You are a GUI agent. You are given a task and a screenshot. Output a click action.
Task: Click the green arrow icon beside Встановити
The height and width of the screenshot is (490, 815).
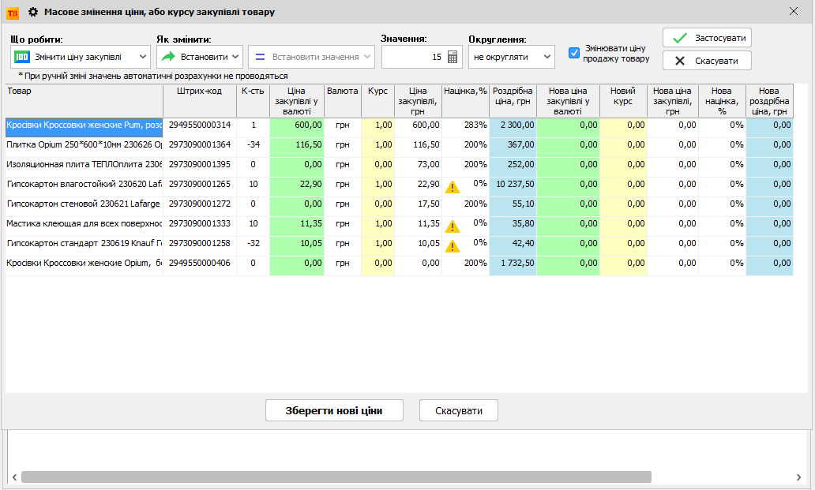click(167, 57)
